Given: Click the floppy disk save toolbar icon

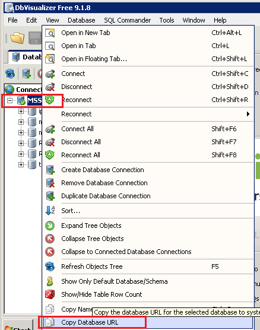Looking at the screenshot, I should 35,38.
